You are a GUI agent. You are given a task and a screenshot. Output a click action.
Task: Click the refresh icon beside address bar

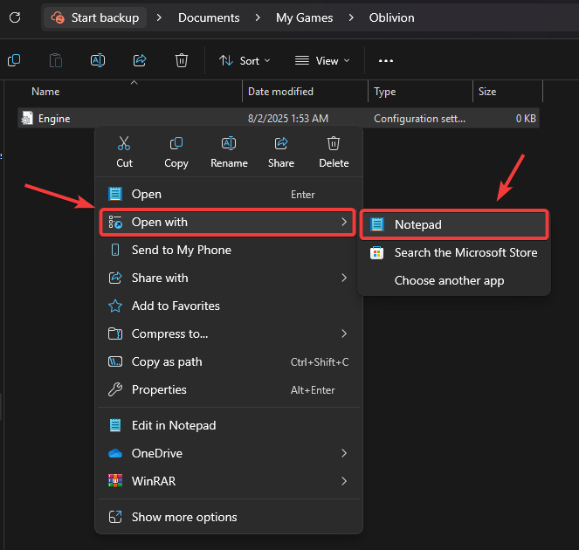coord(14,17)
